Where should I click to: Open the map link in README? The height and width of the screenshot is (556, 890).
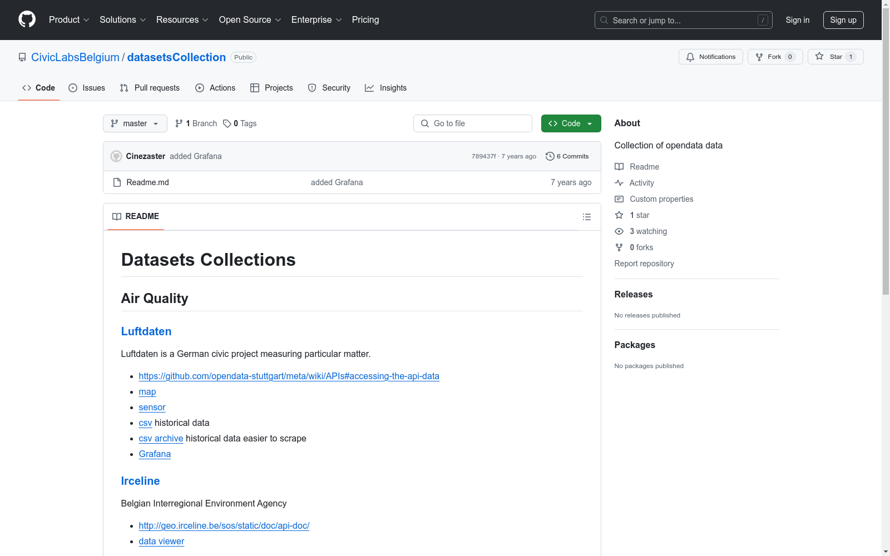click(147, 392)
